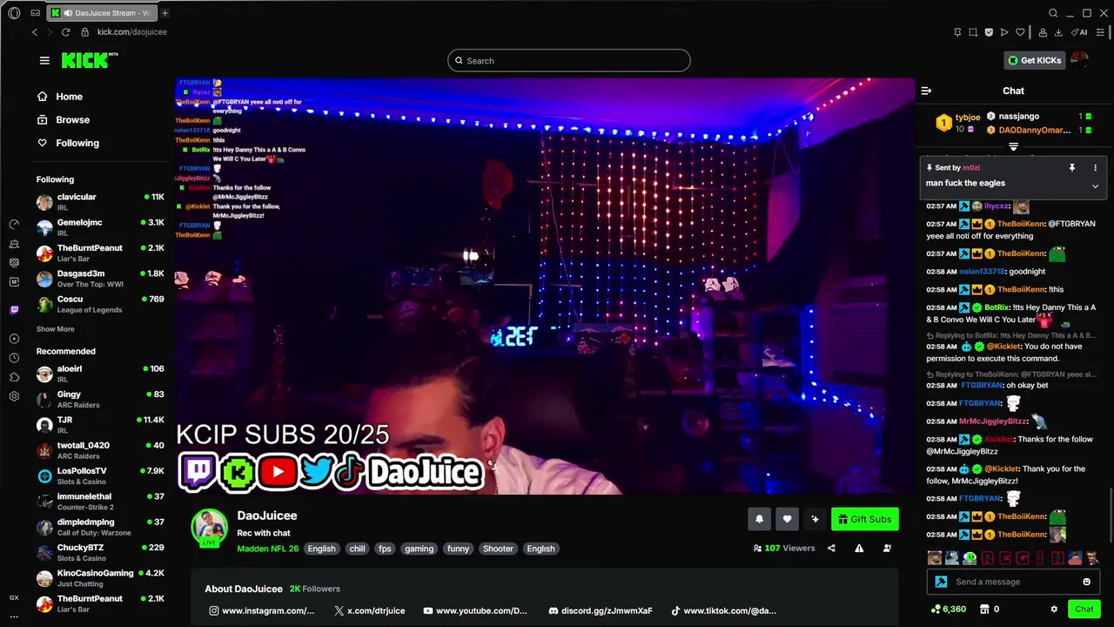Open Opera sidebar settings gear
The width and height of the screenshot is (1114, 627).
tap(14, 396)
